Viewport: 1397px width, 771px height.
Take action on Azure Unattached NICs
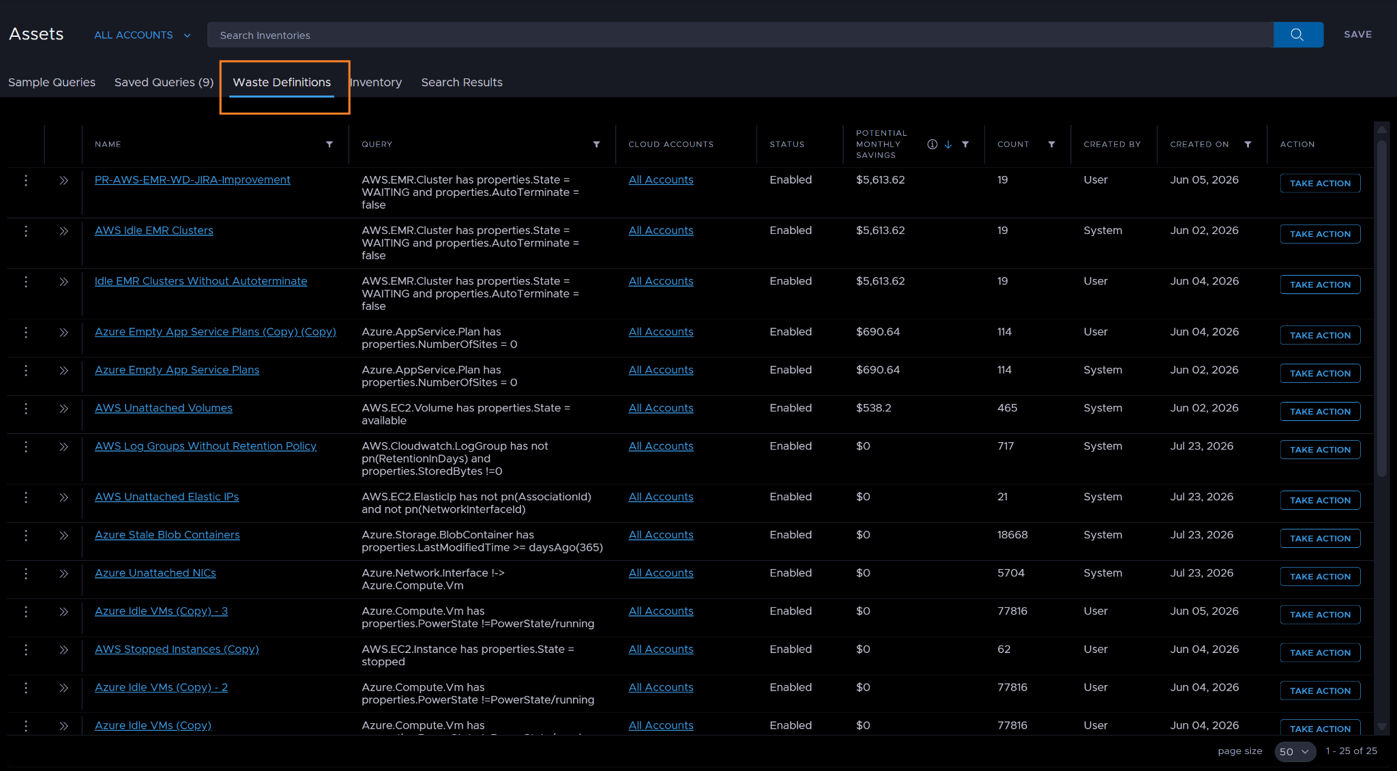point(1320,577)
